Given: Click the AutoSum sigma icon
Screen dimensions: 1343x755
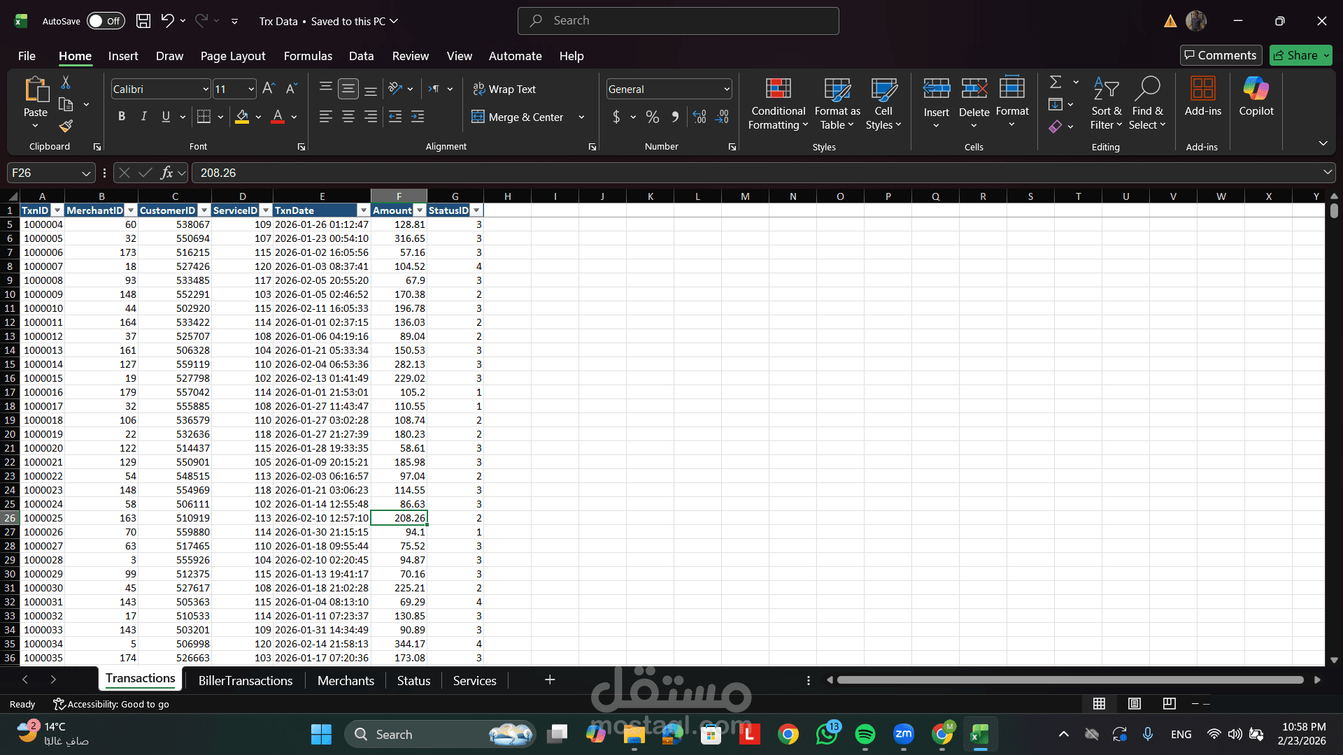Looking at the screenshot, I should tap(1056, 82).
